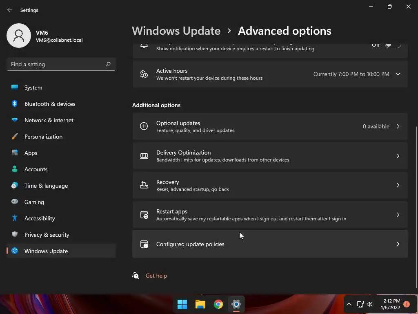The height and width of the screenshot is (314, 418).
Task: Click the Restart apps title
Action: click(x=172, y=211)
